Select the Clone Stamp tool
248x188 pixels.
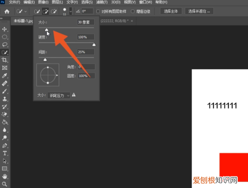5,99
